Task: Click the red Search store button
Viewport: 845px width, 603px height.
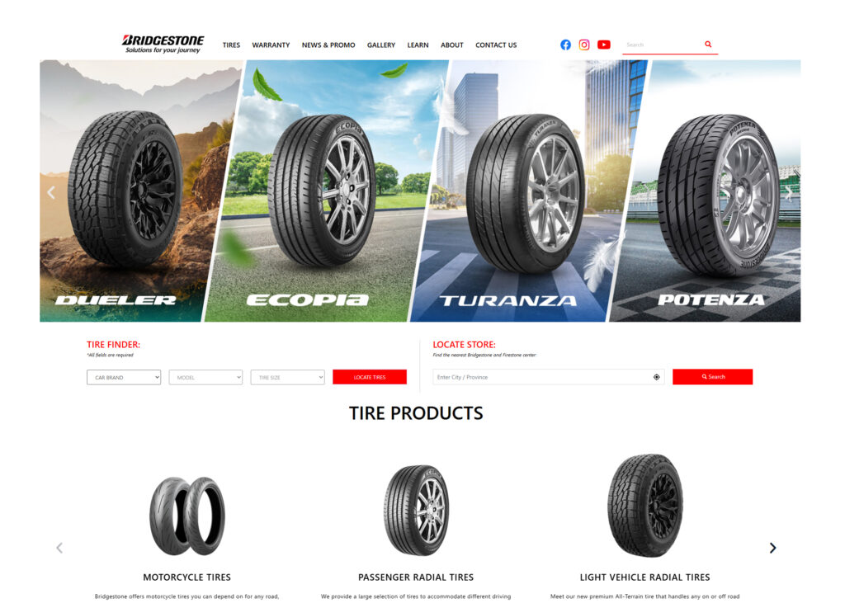Action: click(712, 377)
